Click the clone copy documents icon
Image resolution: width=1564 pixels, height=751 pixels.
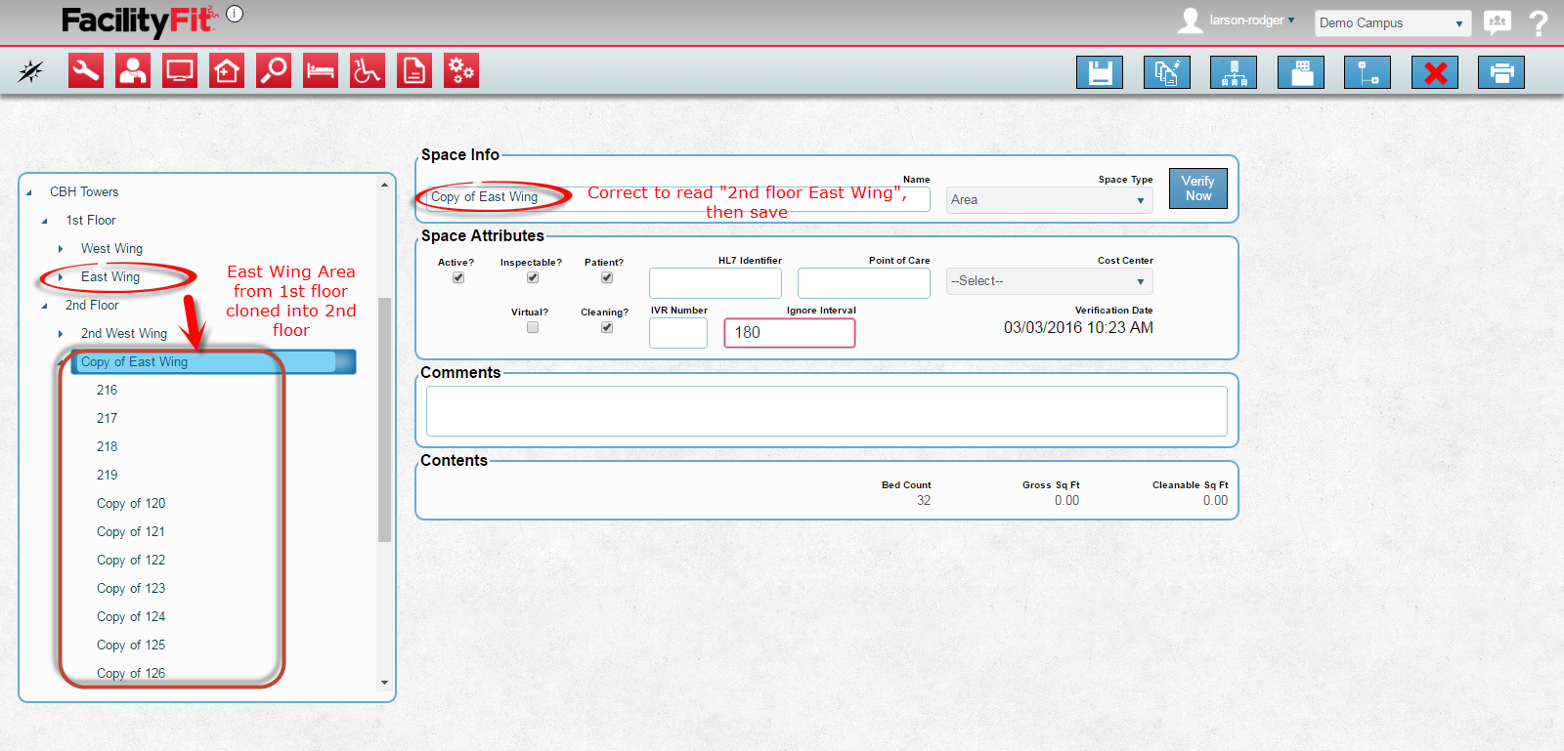pyautogui.click(x=1167, y=72)
